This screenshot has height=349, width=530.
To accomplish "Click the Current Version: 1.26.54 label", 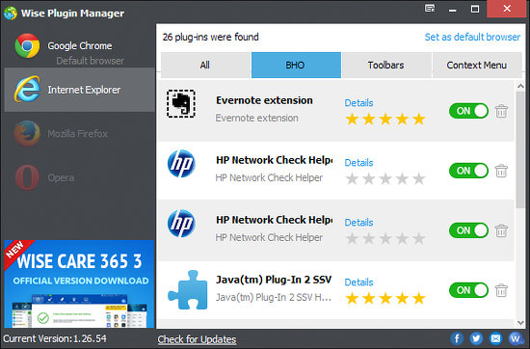I will coord(55,338).
